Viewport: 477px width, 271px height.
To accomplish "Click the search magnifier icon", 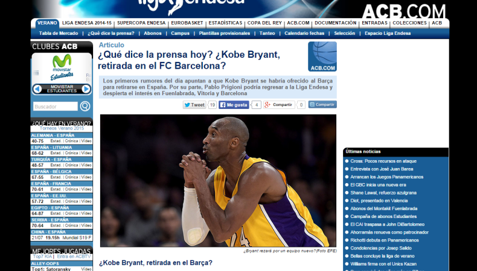I will pos(85,106).
